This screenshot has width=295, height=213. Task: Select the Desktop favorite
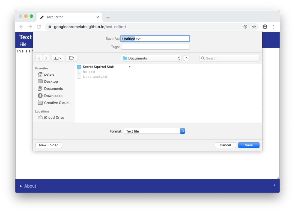pyautogui.click(x=51, y=81)
